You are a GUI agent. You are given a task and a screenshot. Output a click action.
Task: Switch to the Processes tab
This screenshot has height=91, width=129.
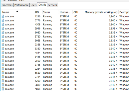point(7,5)
